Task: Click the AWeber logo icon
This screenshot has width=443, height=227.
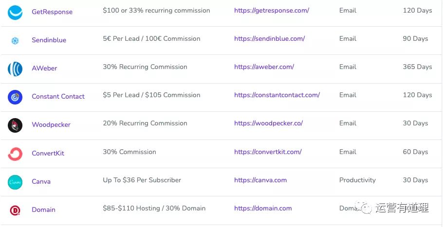Action: point(15,69)
